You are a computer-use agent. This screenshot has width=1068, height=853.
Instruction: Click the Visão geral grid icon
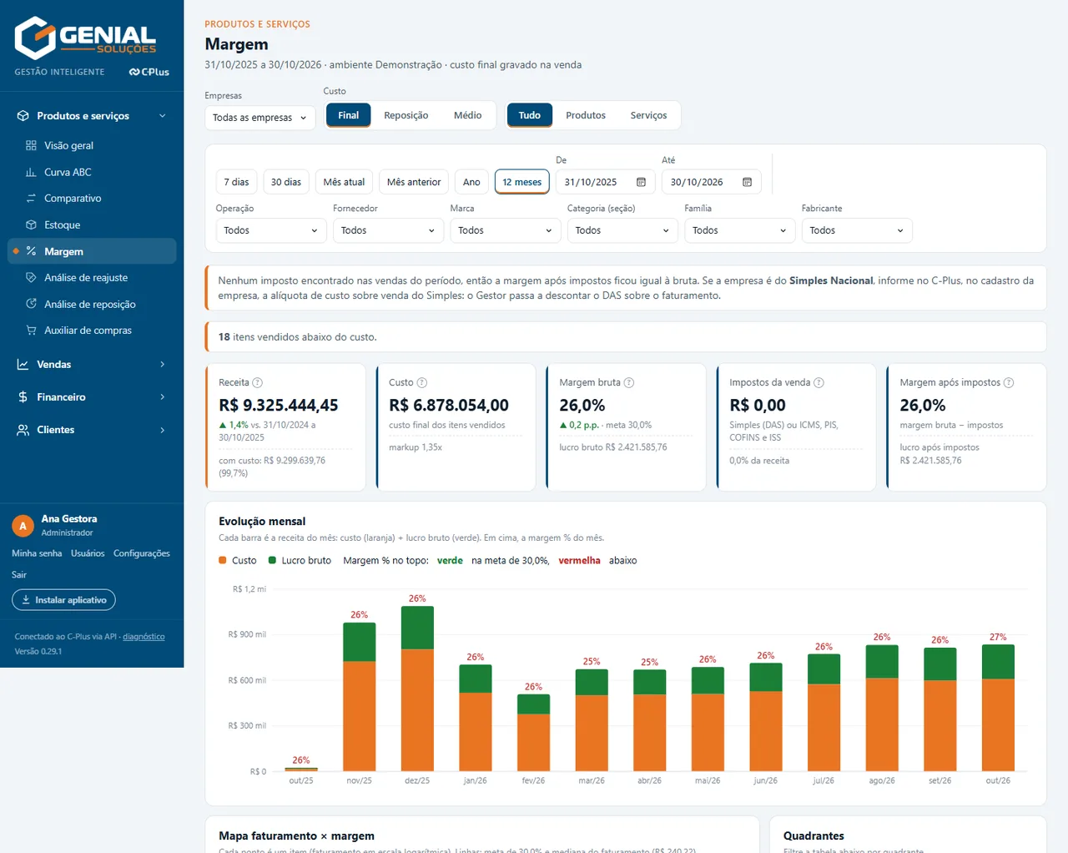[x=31, y=145]
